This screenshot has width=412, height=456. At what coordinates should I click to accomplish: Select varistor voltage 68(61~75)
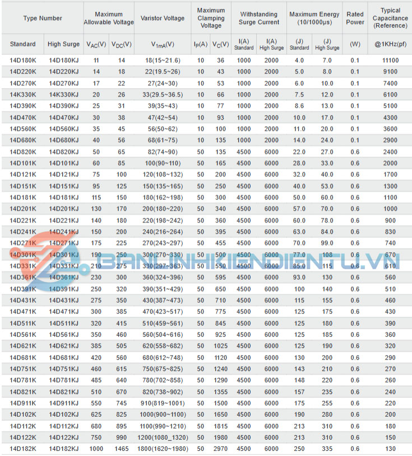[163, 140]
